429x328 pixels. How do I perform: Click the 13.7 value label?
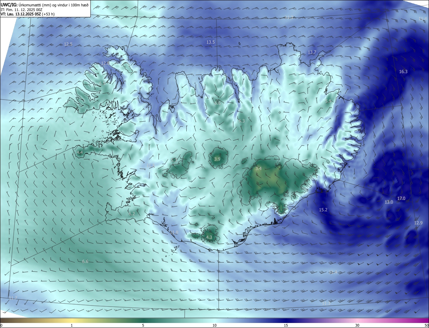tap(312, 52)
